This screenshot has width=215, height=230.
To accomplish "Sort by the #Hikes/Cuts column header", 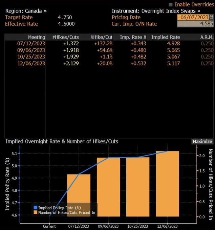I will [x=65, y=37].
